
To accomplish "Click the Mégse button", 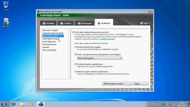I will click(x=137, y=84).
